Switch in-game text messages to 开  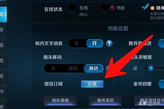point(95,44)
